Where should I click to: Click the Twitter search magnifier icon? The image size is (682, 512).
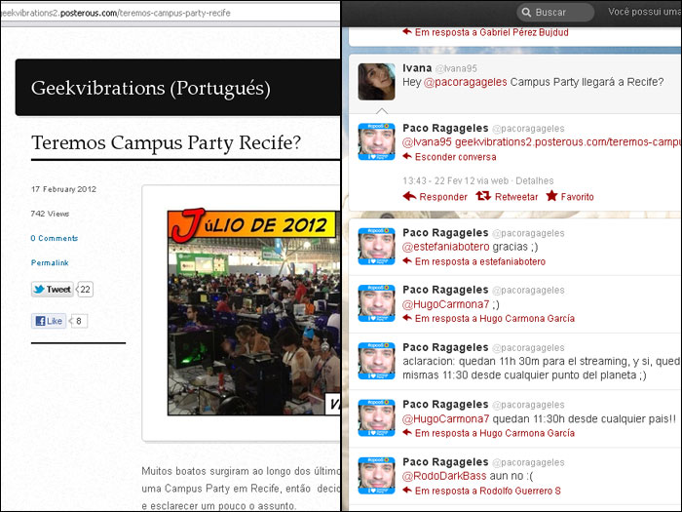[x=526, y=12]
